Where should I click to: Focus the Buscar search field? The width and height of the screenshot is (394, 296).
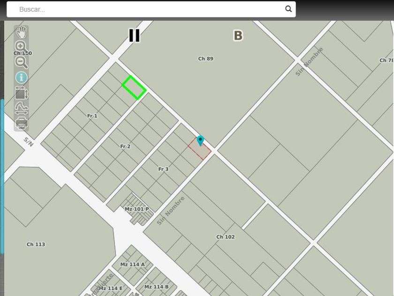pos(151,9)
